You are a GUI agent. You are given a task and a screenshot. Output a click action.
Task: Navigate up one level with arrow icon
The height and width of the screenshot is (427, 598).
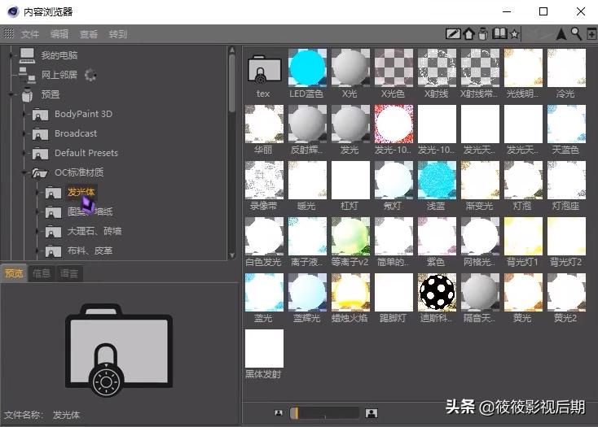[x=561, y=34]
